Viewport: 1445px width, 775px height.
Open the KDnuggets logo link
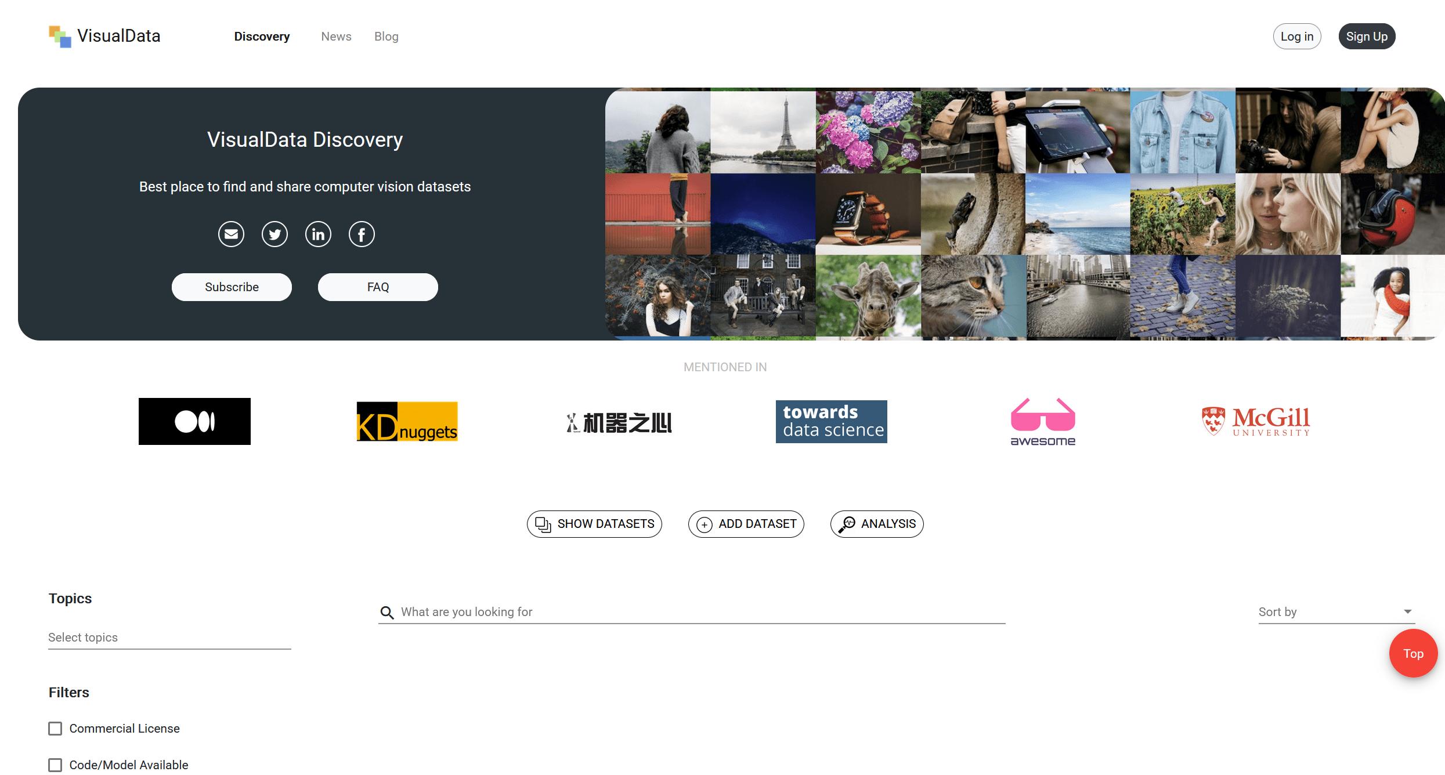(407, 422)
